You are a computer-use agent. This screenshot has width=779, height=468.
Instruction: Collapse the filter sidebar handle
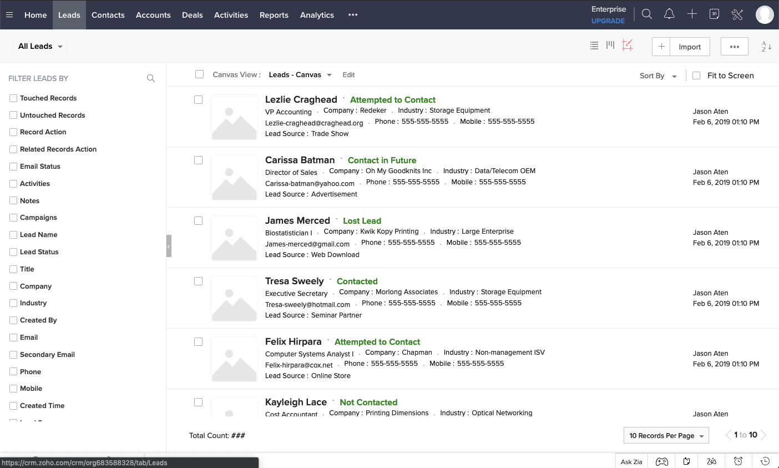point(169,246)
